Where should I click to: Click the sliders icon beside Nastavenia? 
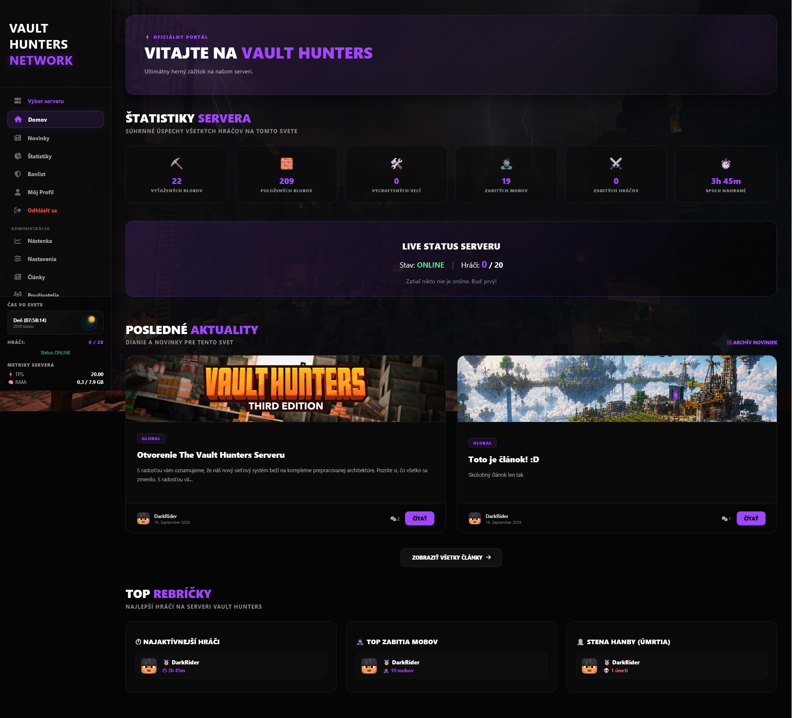pos(18,259)
